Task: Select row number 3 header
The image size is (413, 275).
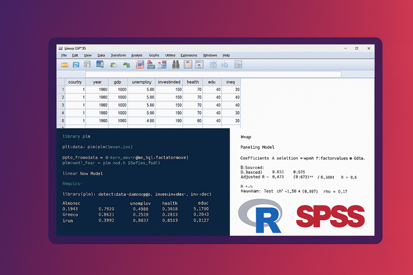Action: (62, 104)
